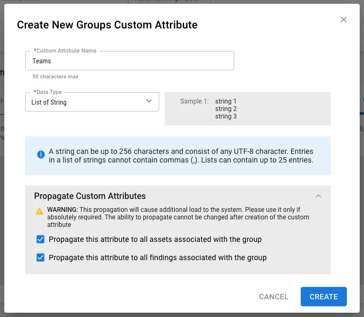This screenshot has height=317, width=364.
Task: Uncheck propagate attribute to all assets checkbox
Action: point(40,239)
